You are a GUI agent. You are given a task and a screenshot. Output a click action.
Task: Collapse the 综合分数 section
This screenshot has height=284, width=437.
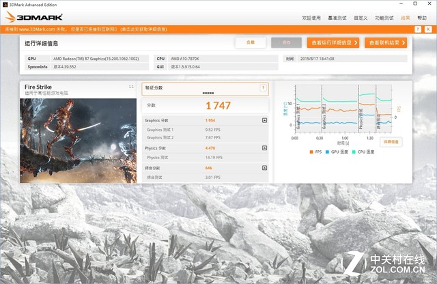(x=264, y=168)
